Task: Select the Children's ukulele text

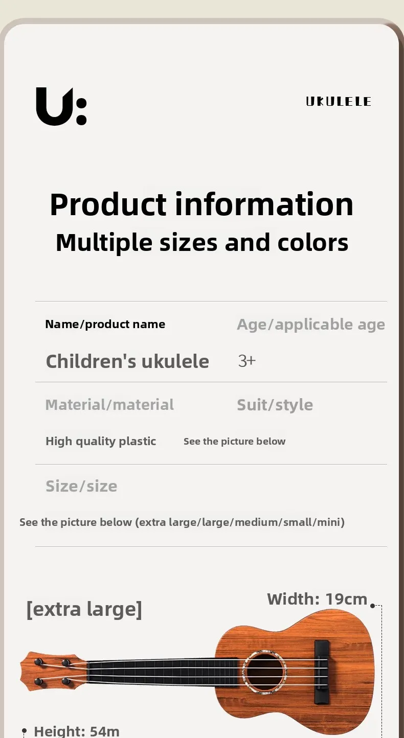Action: point(127,361)
